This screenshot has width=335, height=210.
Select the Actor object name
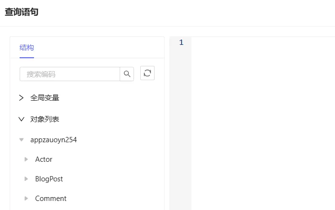(x=44, y=159)
